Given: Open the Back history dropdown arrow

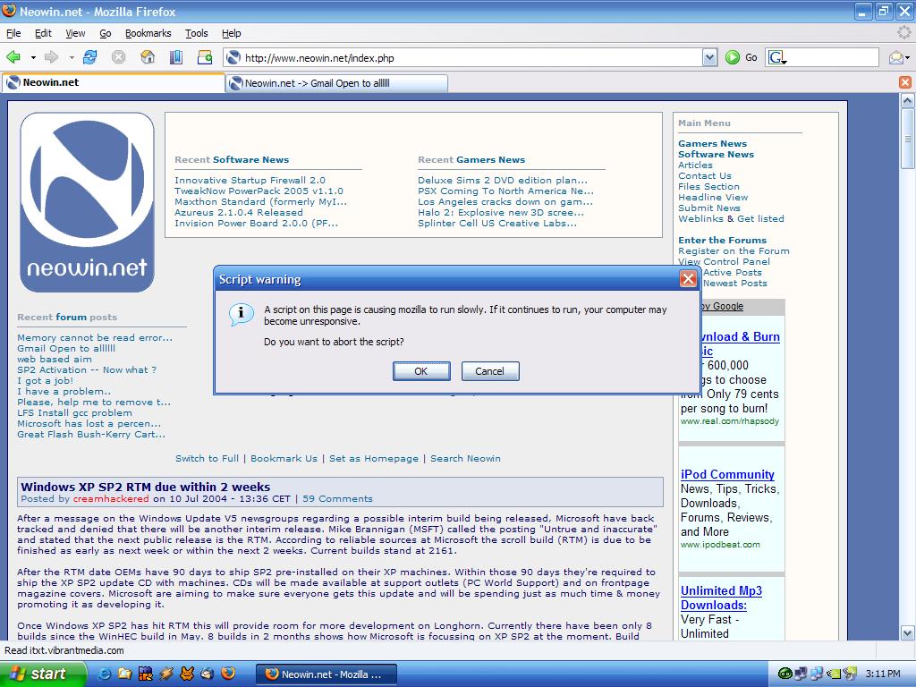Looking at the screenshot, I should point(33,57).
